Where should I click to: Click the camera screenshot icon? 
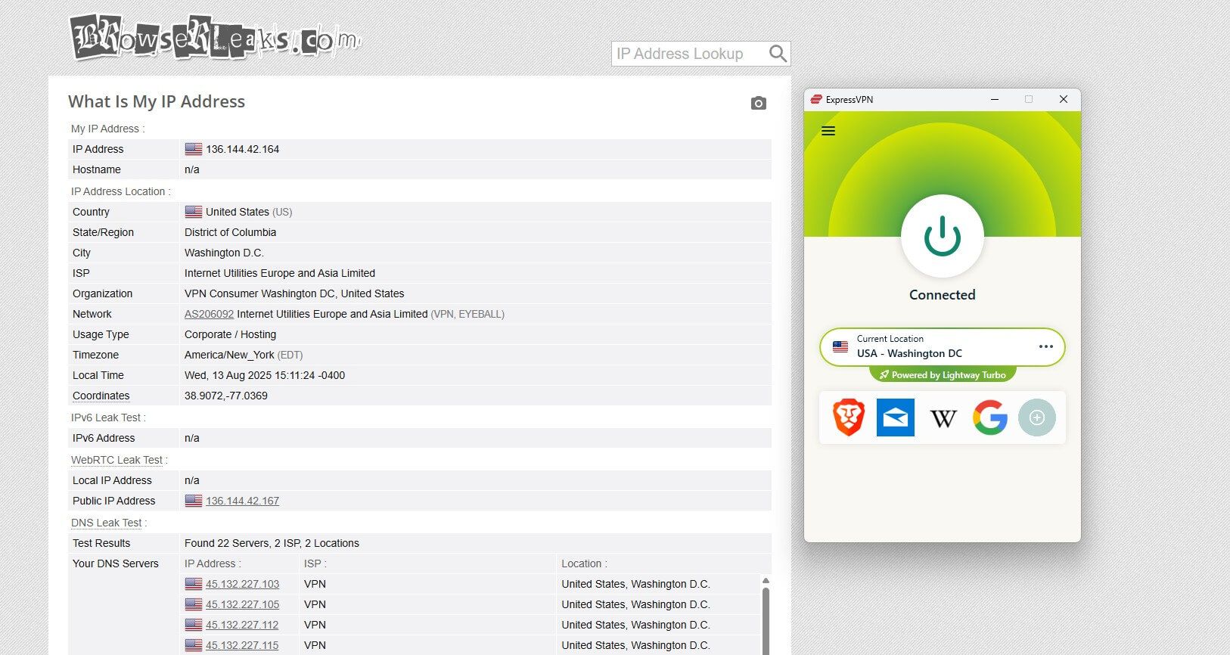[759, 103]
